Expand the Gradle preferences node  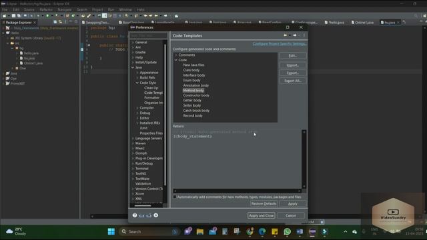click(x=133, y=52)
